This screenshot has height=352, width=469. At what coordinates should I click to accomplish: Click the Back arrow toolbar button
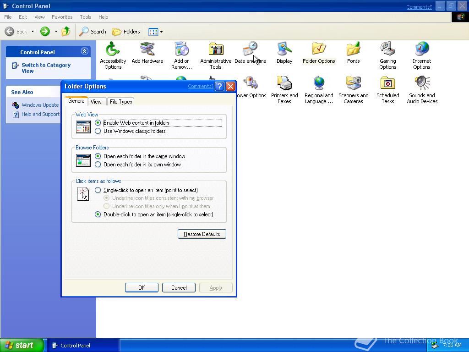click(x=16, y=32)
